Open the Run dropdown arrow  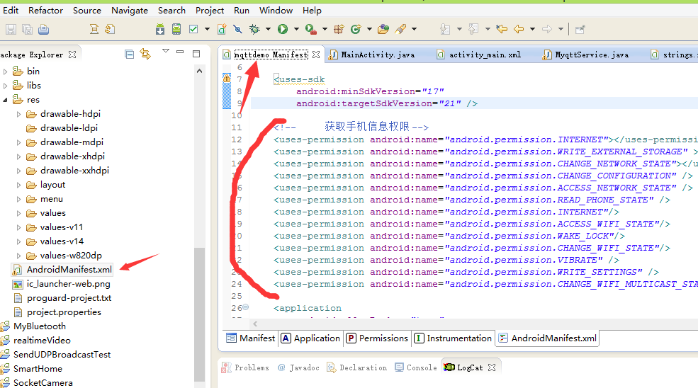coord(296,29)
